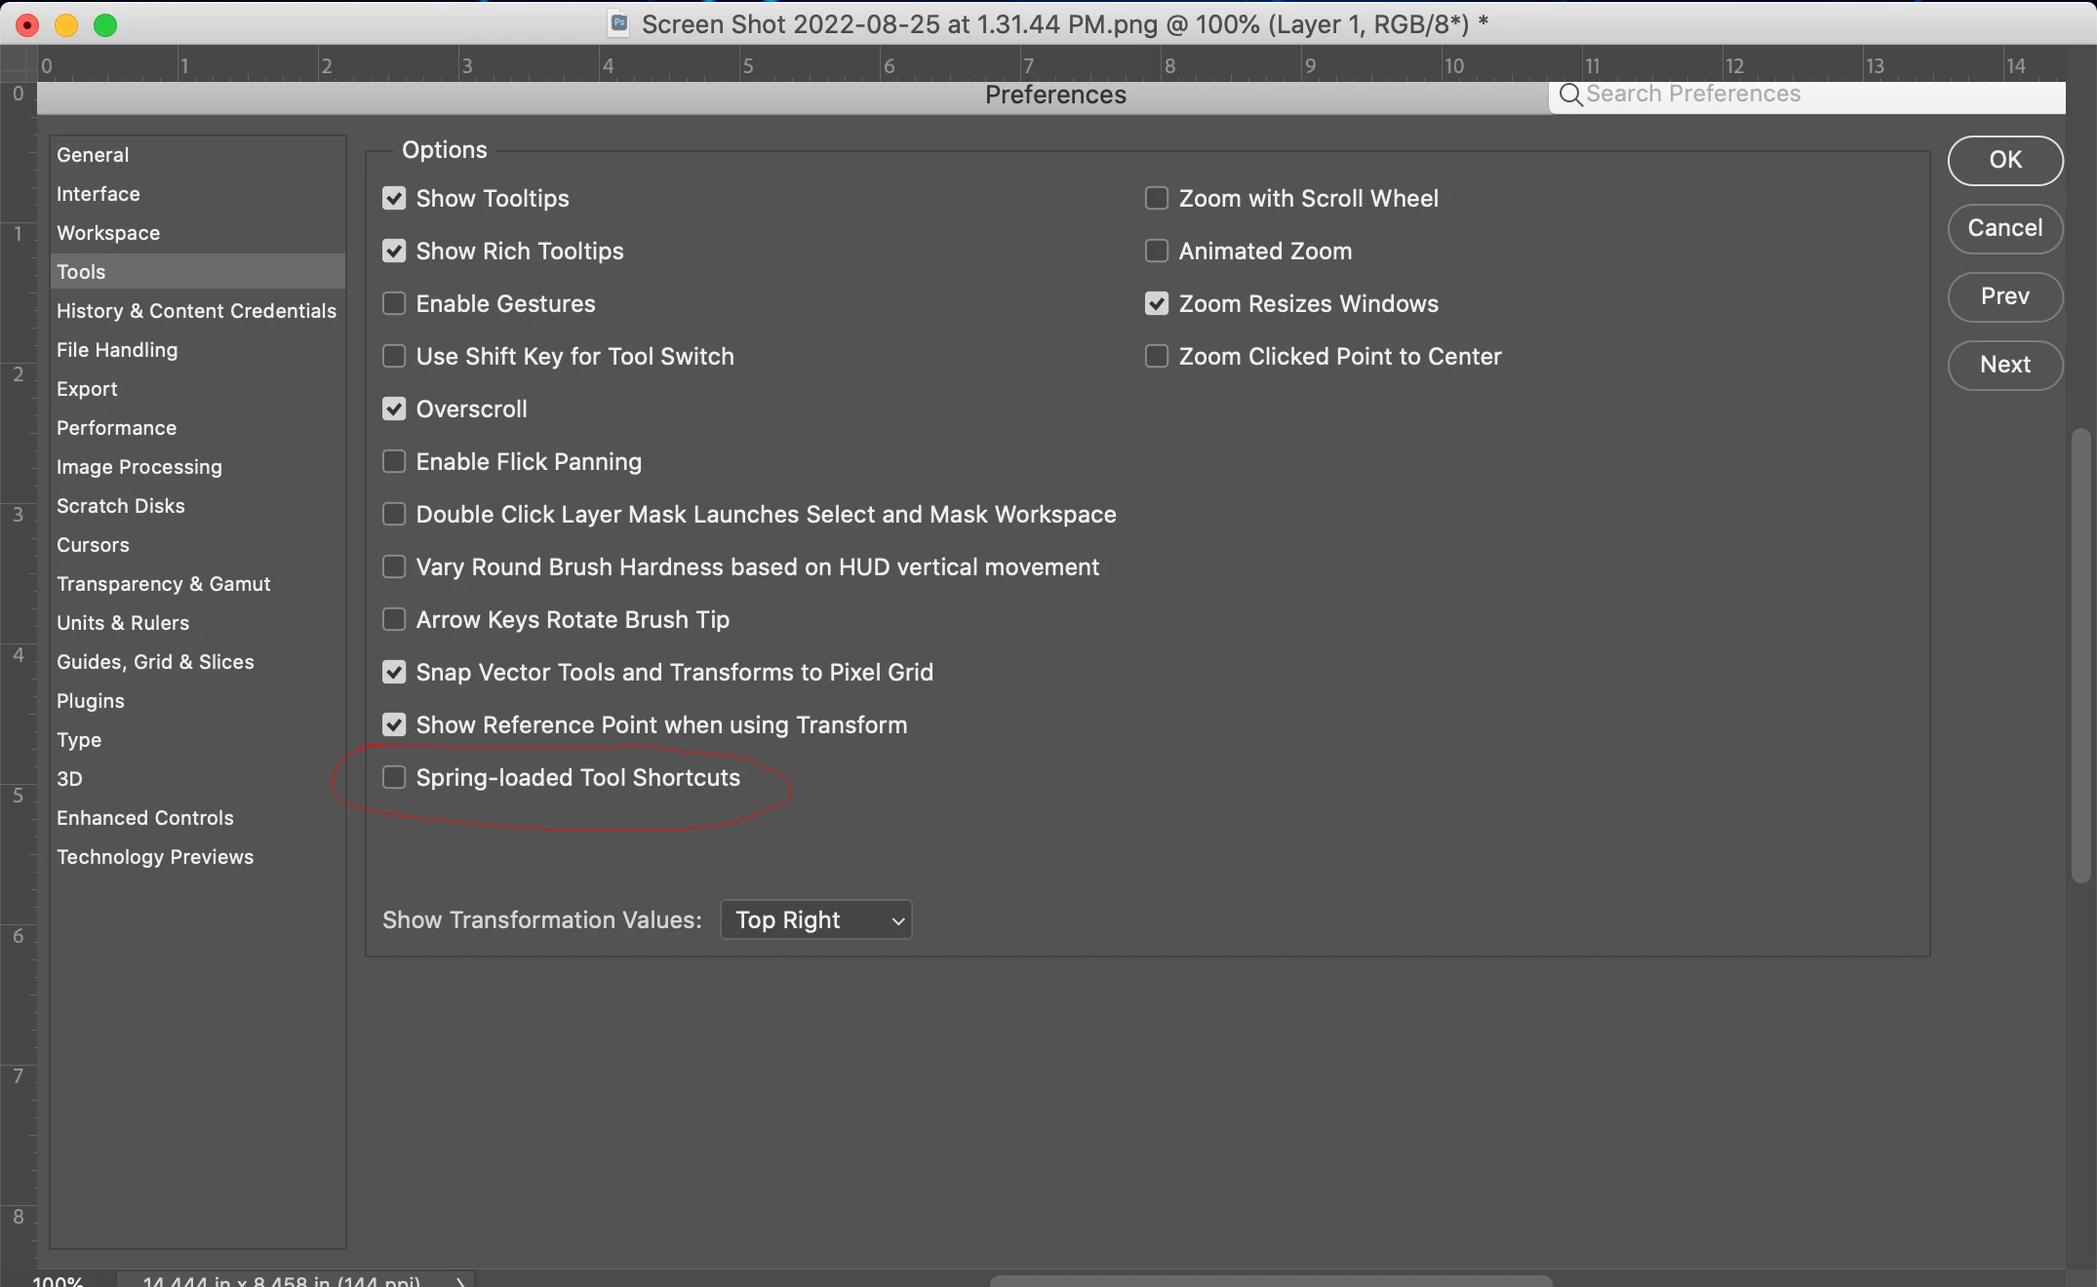Toggle Zoom Resizes Windows off
The height and width of the screenshot is (1287, 2097).
(x=1157, y=304)
